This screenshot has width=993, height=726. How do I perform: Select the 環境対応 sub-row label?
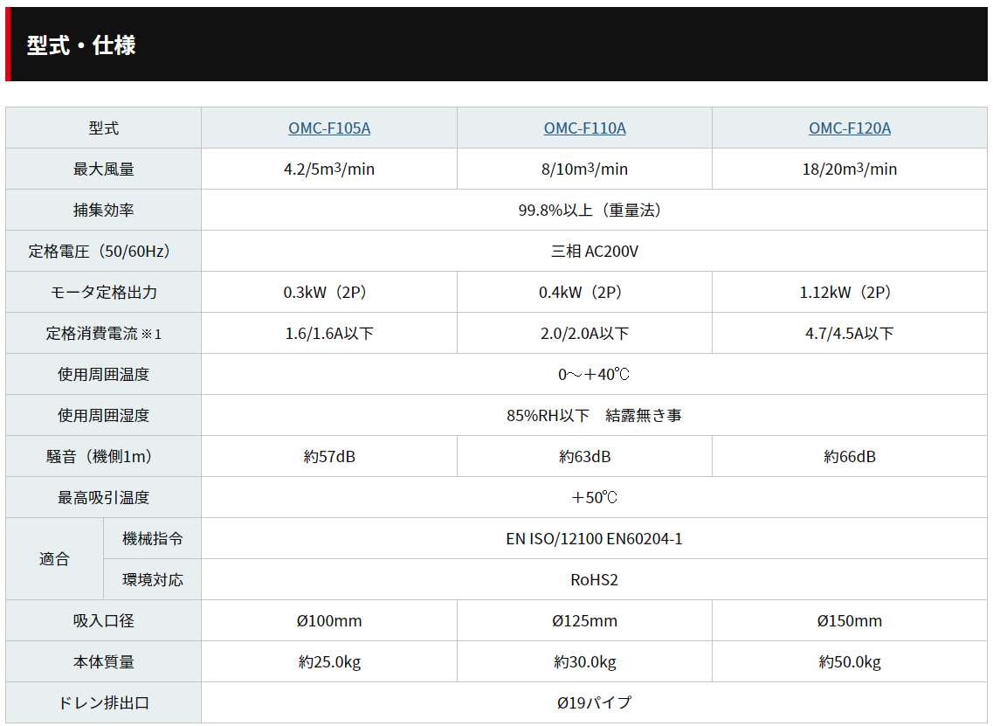pyautogui.click(x=153, y=579)
